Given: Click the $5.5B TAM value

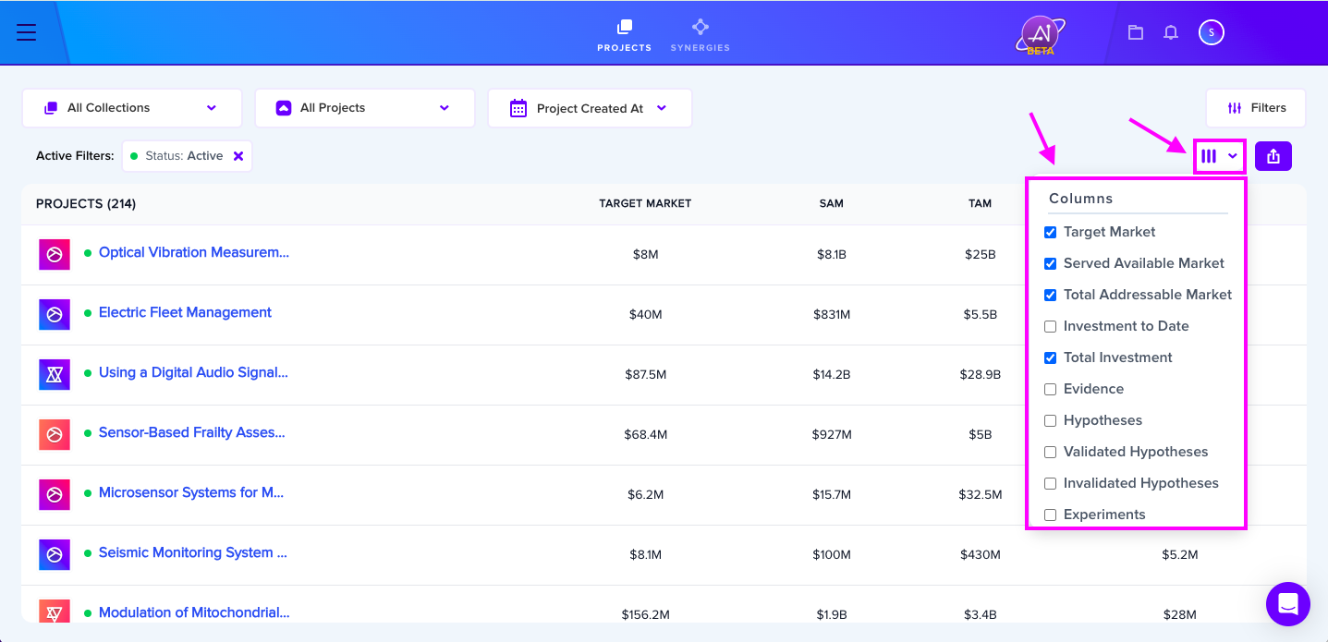Looking at the screenshot, I should pos(981,314).
